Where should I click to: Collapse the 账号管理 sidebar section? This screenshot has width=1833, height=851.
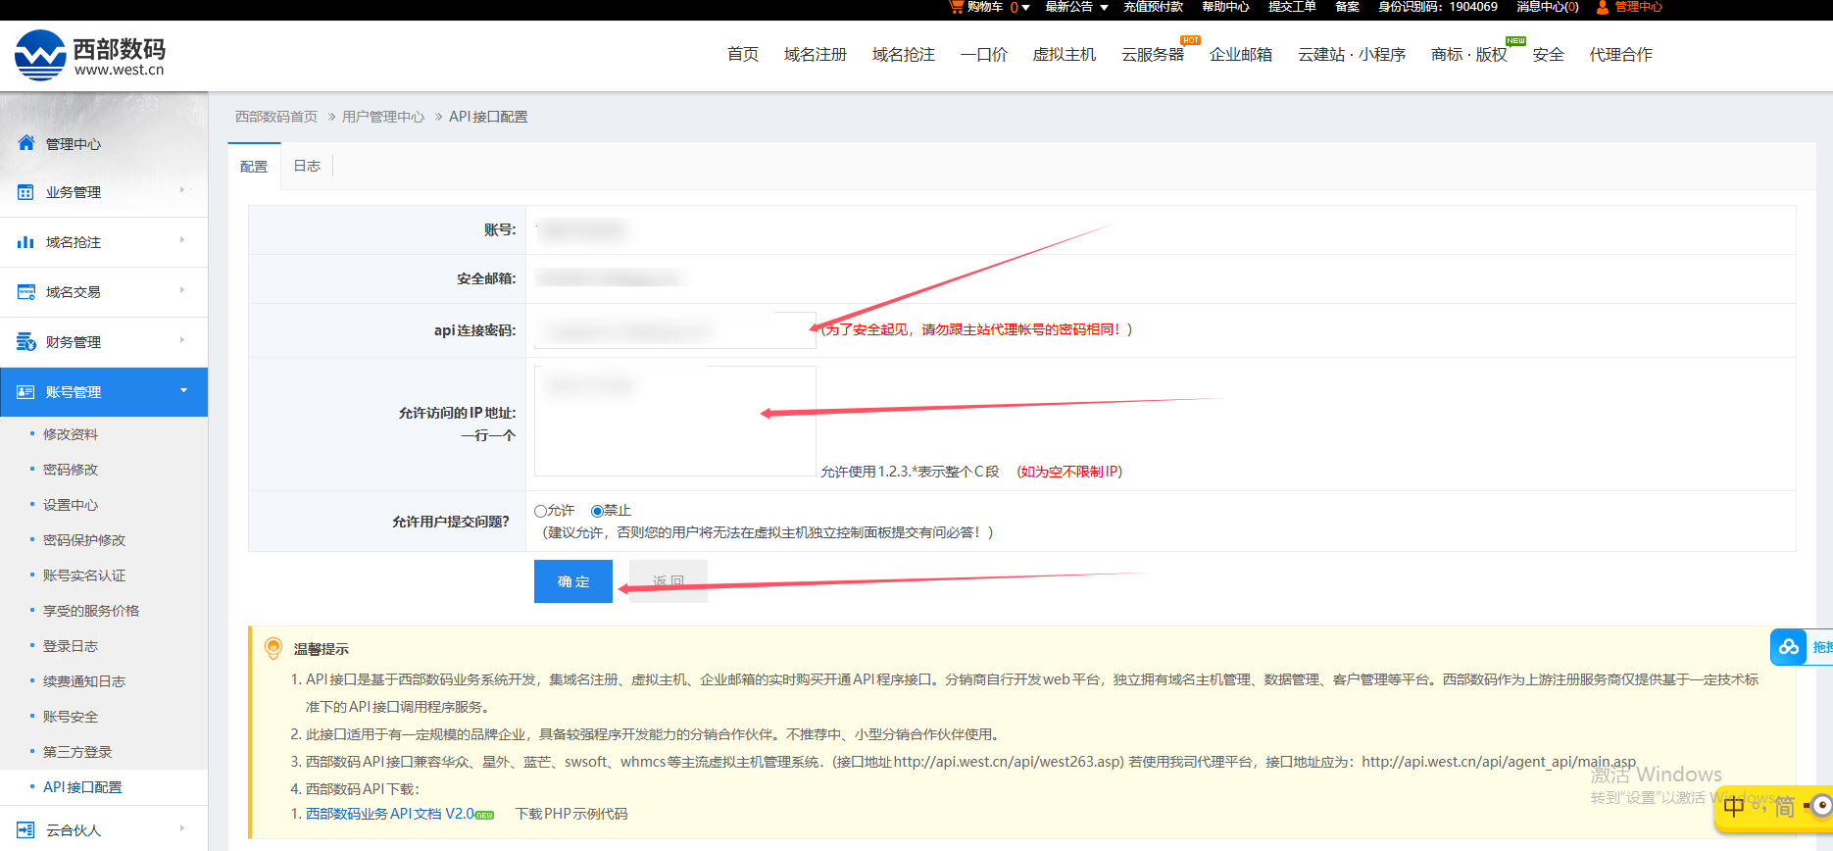(x=183, y=390)
